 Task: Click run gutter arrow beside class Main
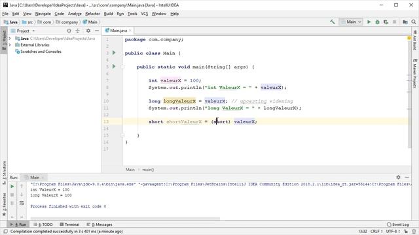point(114,53)
